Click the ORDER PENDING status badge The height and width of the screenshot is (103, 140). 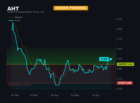point(71,8)
